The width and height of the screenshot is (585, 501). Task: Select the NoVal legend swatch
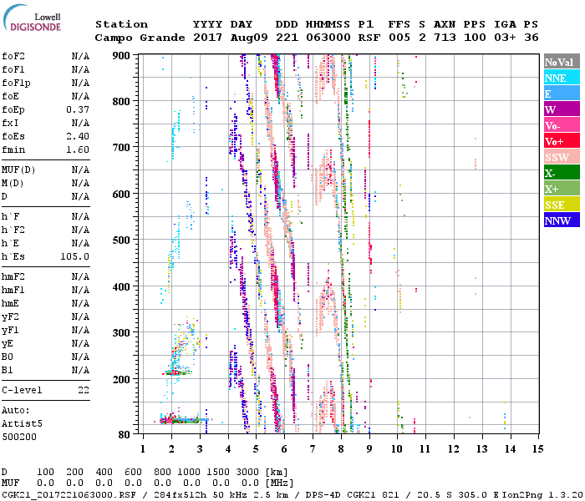click(x=561, y=62)
